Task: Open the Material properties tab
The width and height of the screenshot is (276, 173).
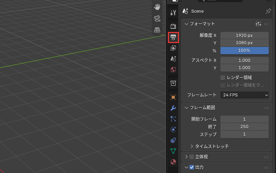Action: tap(173, 162)
